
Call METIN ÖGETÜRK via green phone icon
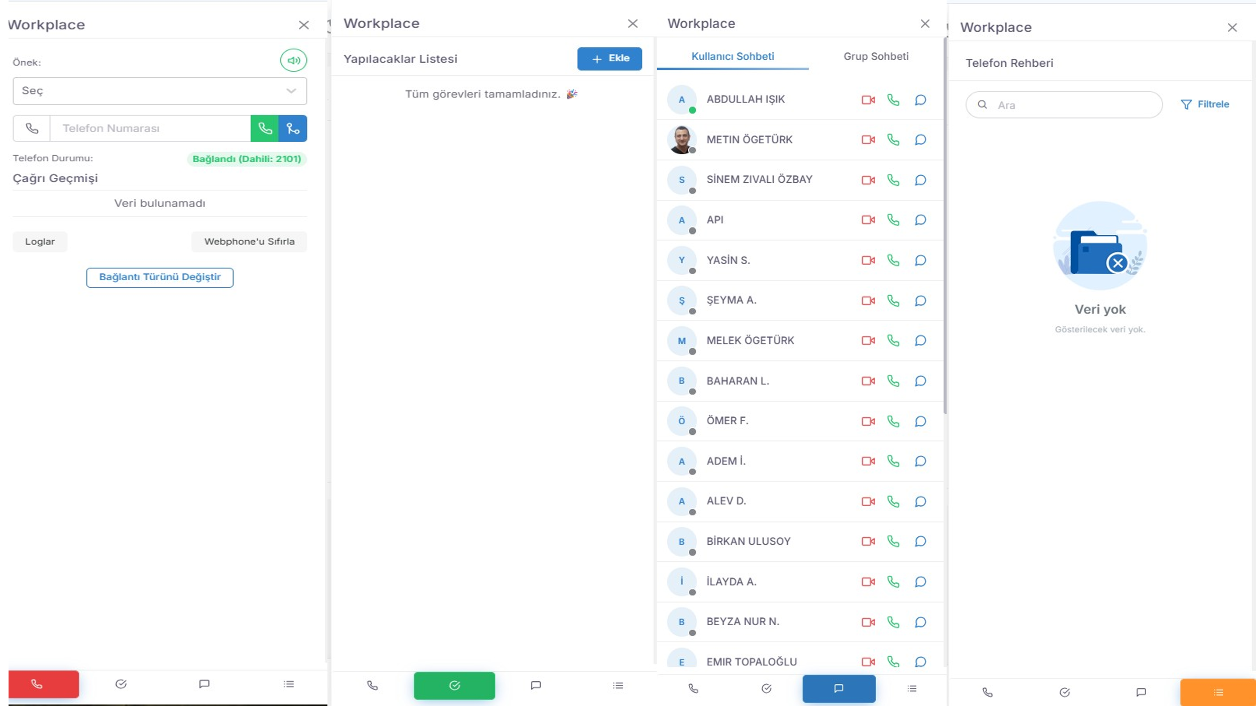(893, 140)
